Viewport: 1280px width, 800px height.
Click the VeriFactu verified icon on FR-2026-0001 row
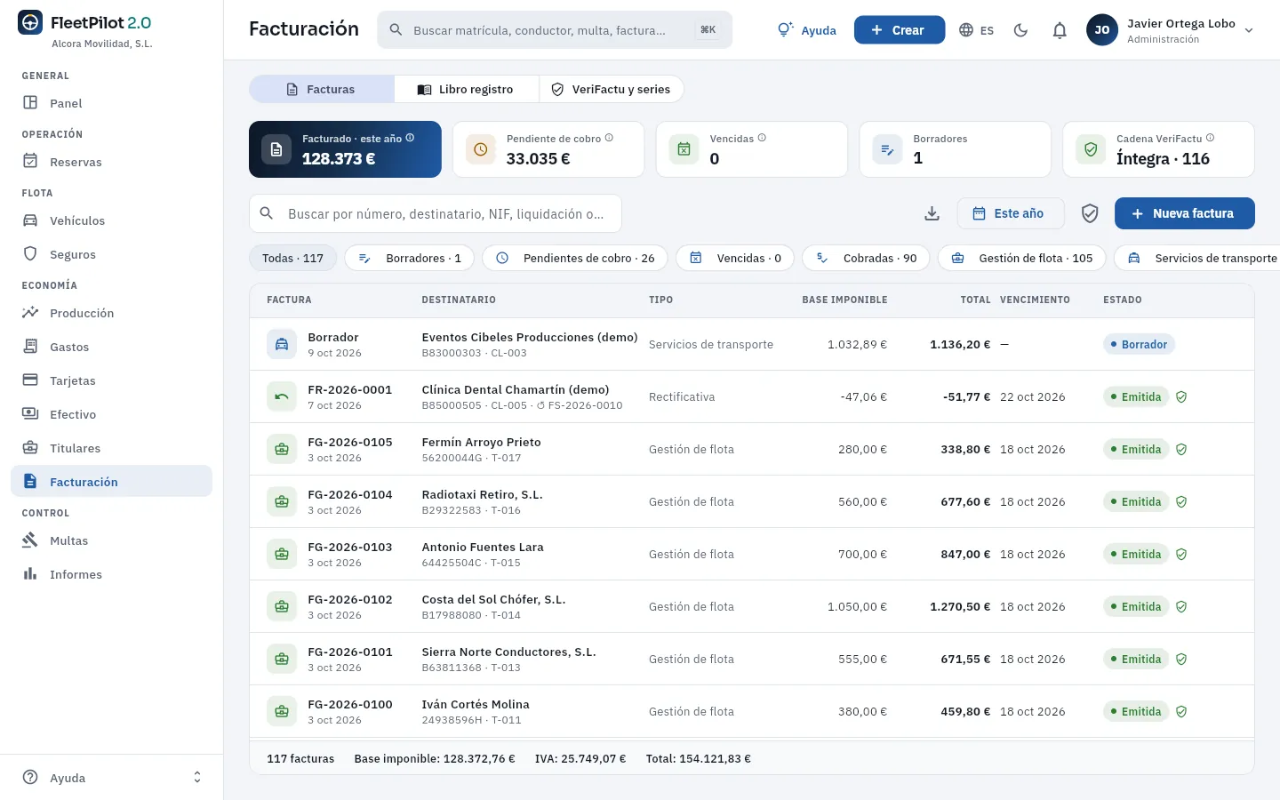click(x=1181, y=397)
